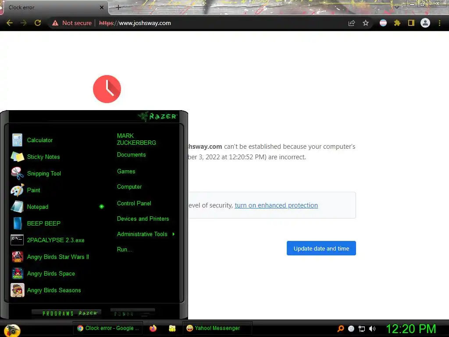Screen dimensions: 449x337
Task: Close the Clock error tab
Action: click(x=102, y=7)
